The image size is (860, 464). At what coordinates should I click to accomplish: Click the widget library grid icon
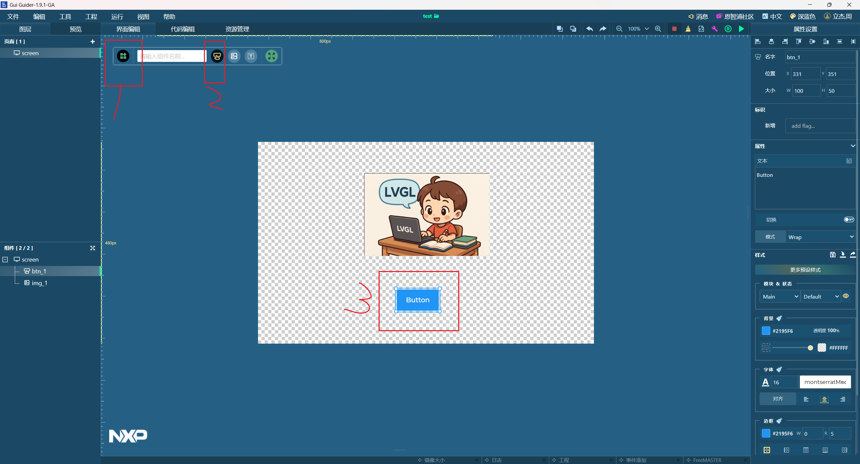click(123, 56)
